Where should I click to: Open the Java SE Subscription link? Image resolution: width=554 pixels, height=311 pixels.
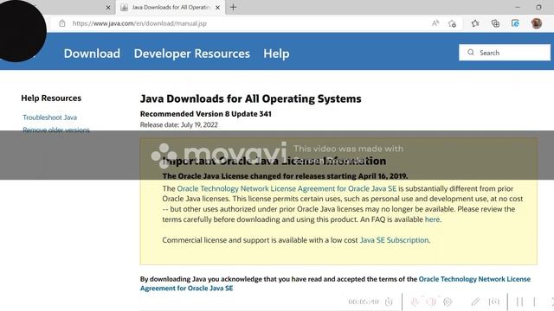click(394, 240)
